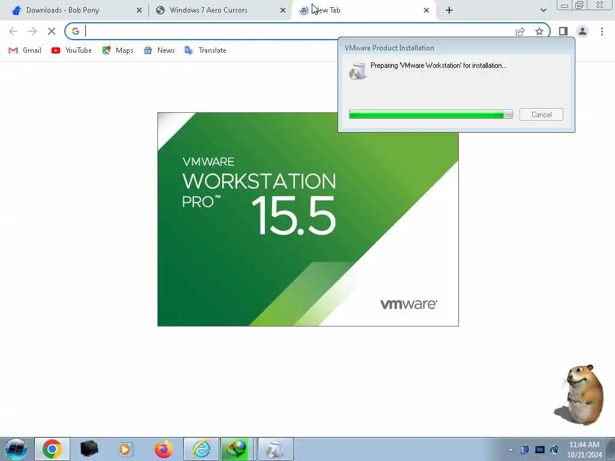Click the Action Center flag tray icon
Image resolution: width=615 pixels, height=461 pixels.
tap(525, 449)
